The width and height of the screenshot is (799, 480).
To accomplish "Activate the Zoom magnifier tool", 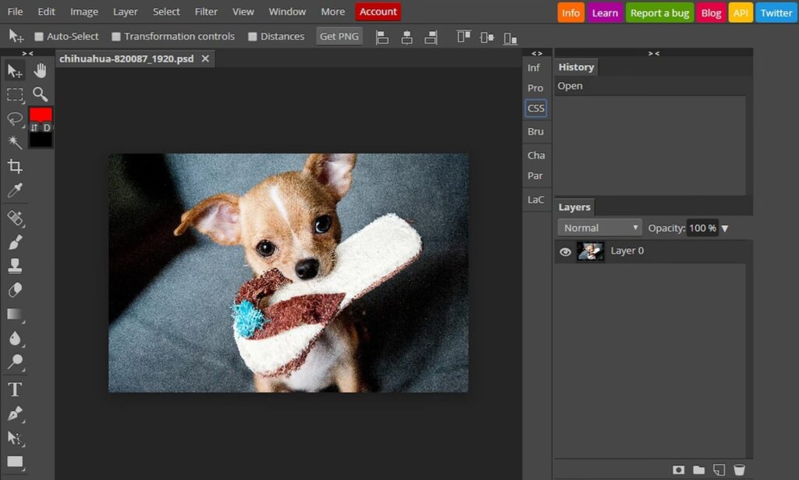I will pos(40,94).
